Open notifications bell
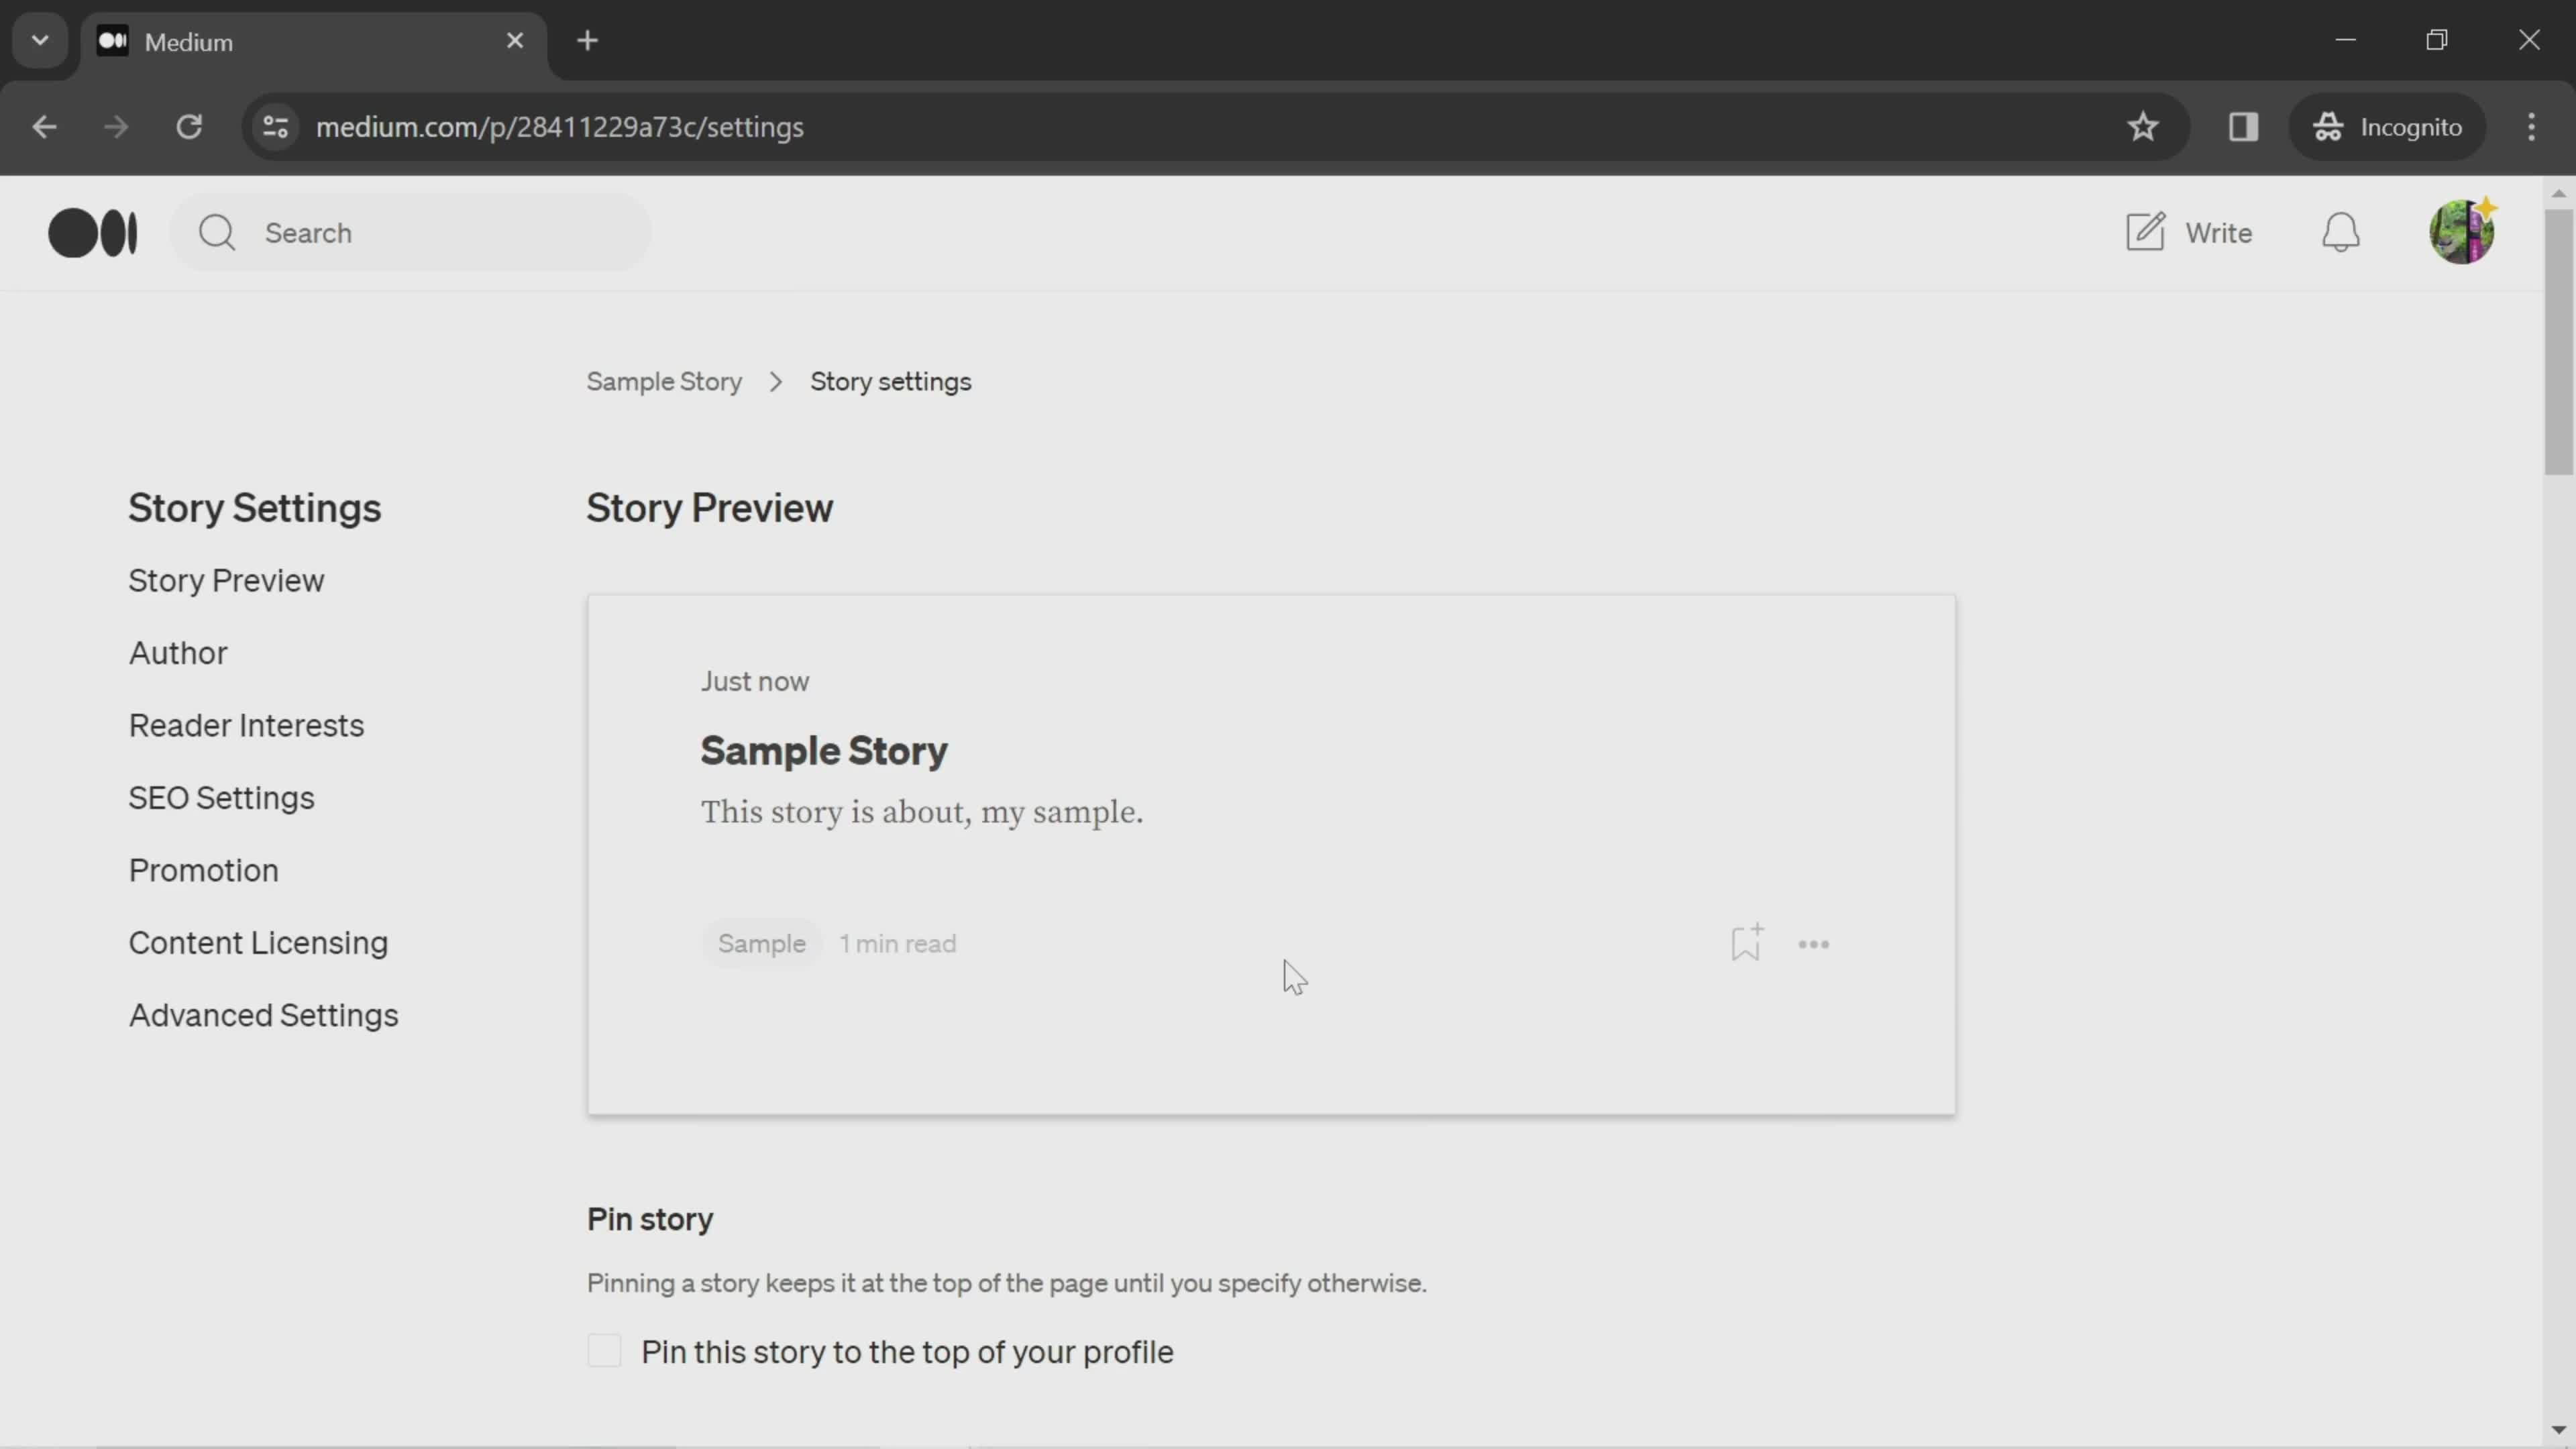 pos(2341,232)
